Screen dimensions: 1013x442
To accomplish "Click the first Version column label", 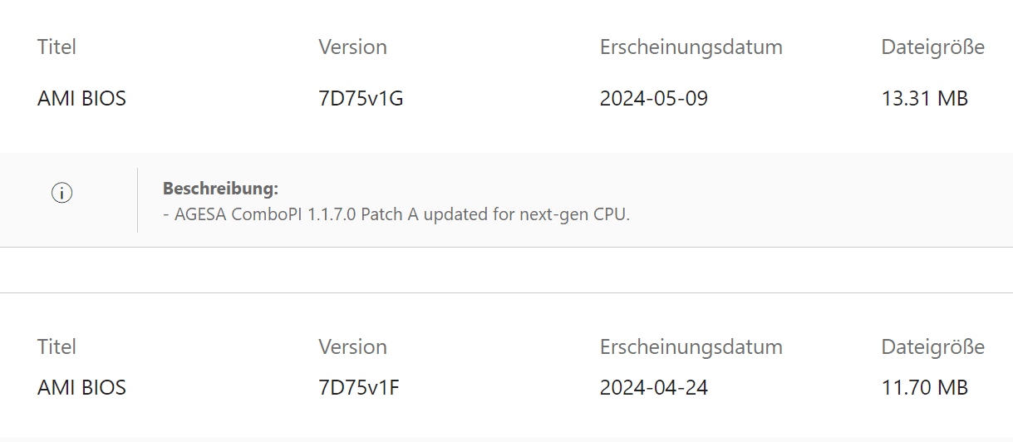I will click(352, 47).
